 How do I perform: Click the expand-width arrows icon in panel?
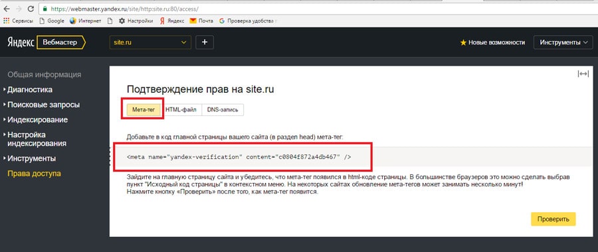tap(583, 74)
